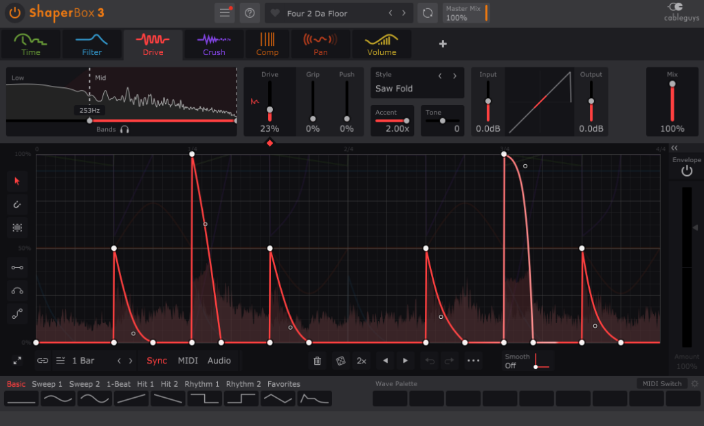Click the help question mark icon
The width and height of the screenshot is (704, 426).
coord(250,13)
